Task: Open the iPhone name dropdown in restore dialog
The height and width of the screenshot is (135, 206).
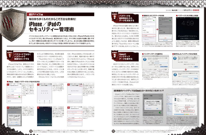Action: pos(191,62)
